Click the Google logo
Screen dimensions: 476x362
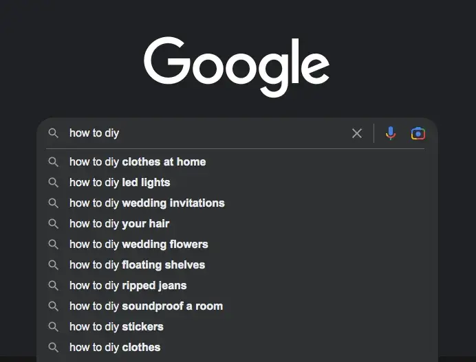point(237,67)
